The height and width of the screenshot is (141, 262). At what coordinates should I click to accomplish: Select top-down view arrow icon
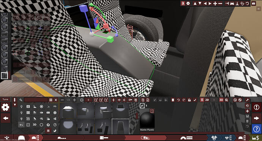click(x=237, y=3)
